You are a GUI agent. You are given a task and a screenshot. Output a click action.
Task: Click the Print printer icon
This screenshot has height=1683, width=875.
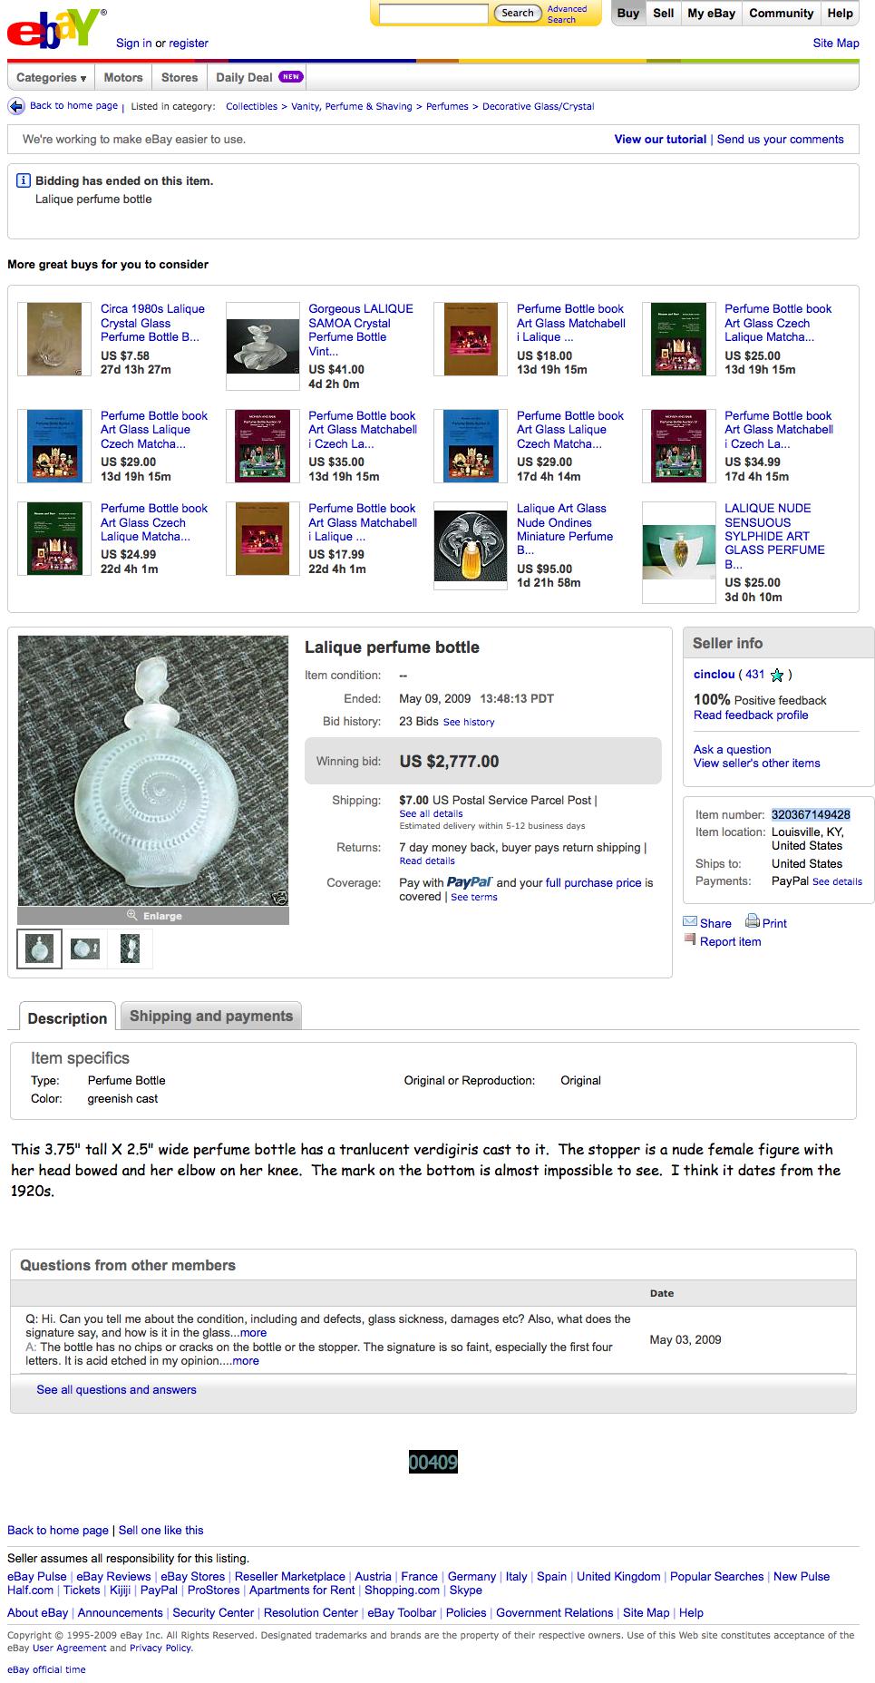[753, 921]
